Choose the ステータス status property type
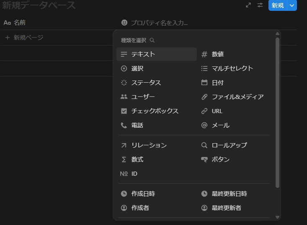307x225 pixels. click(146, 83)
